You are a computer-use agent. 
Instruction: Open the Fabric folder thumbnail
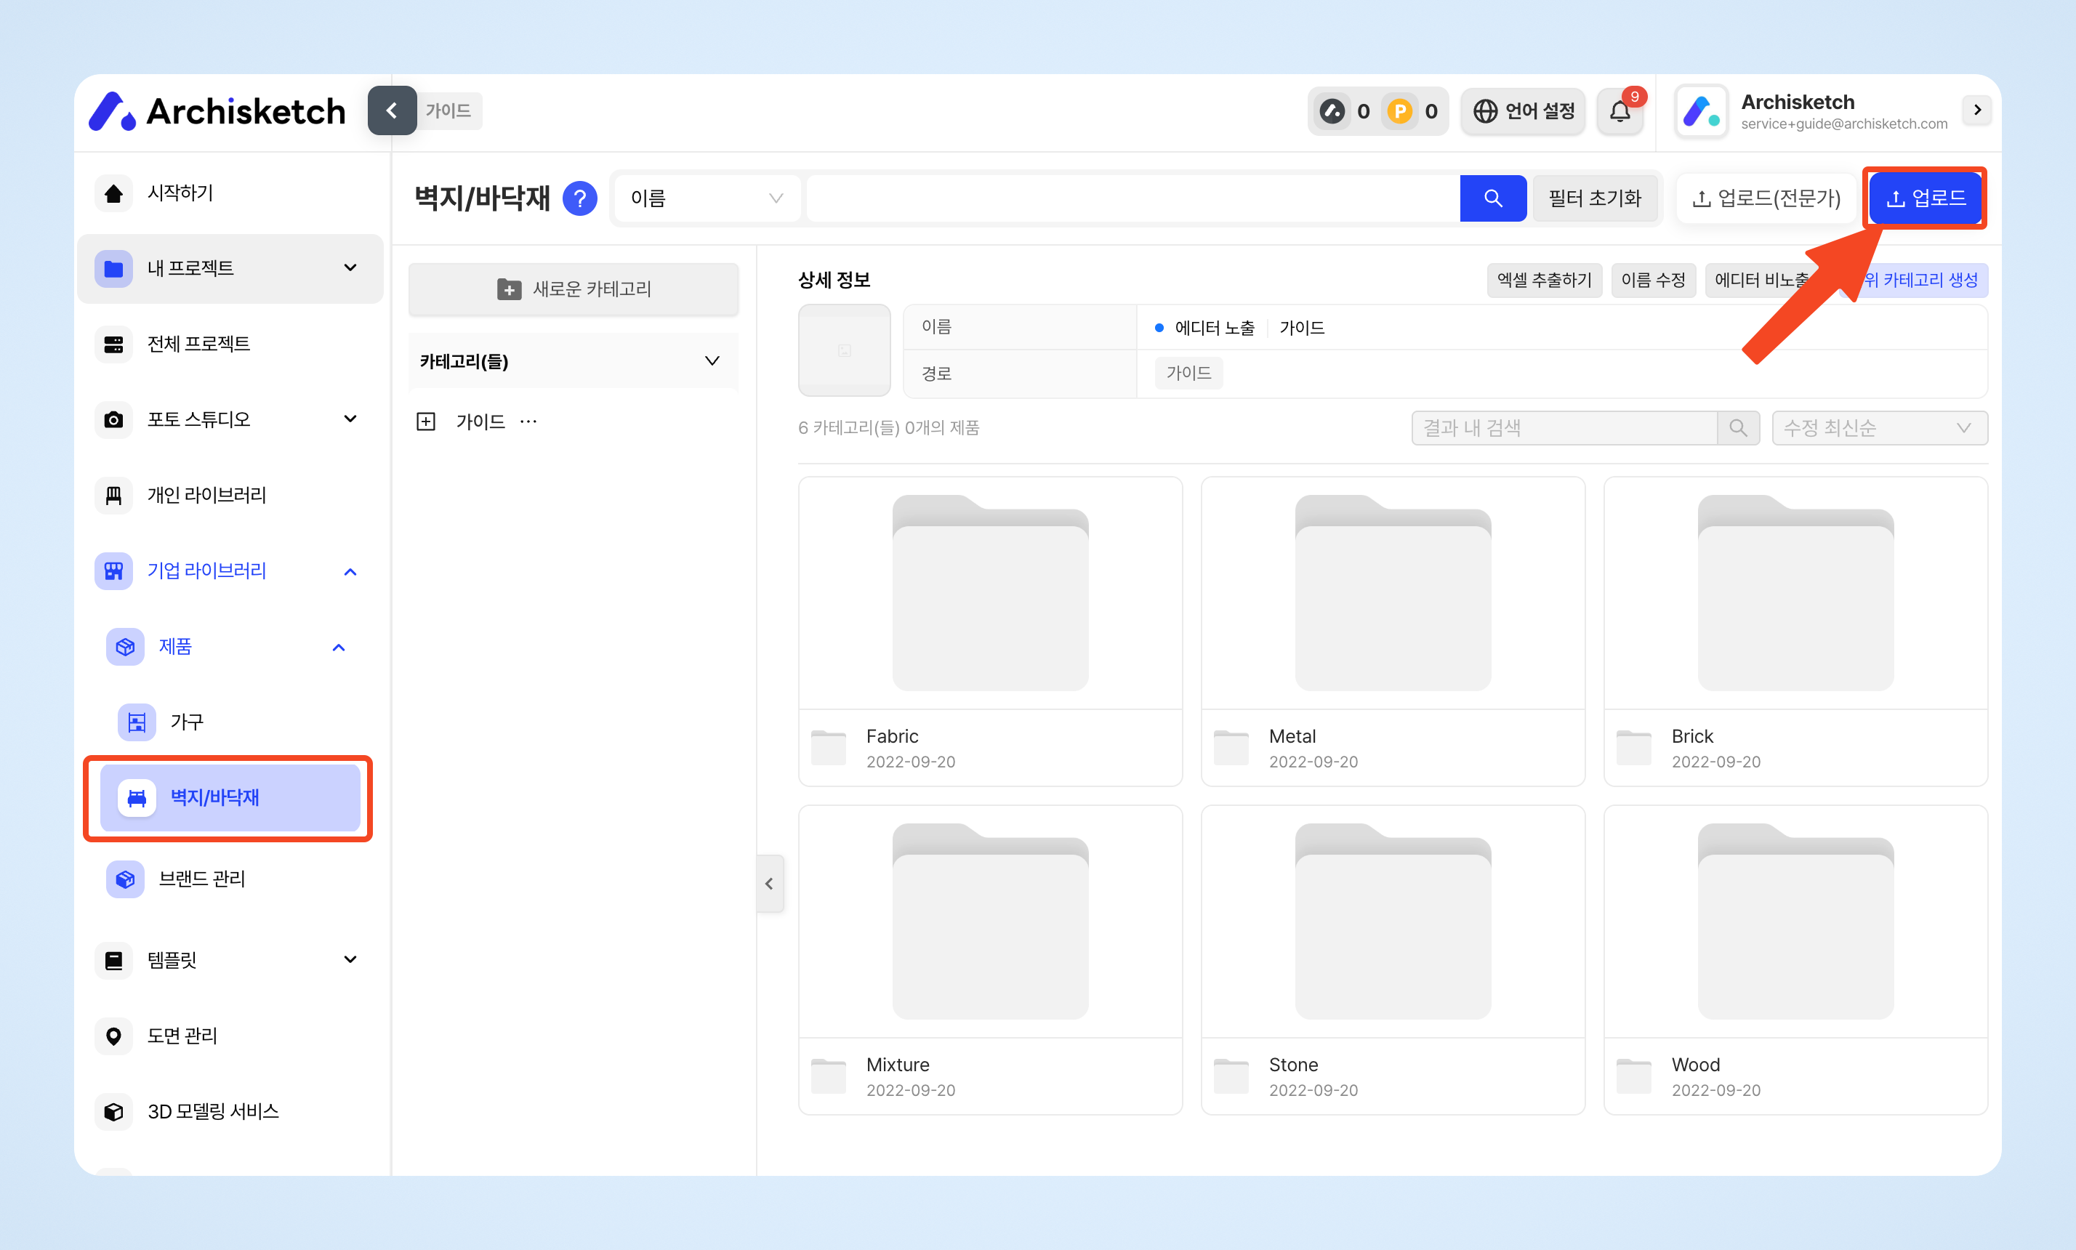990,593
